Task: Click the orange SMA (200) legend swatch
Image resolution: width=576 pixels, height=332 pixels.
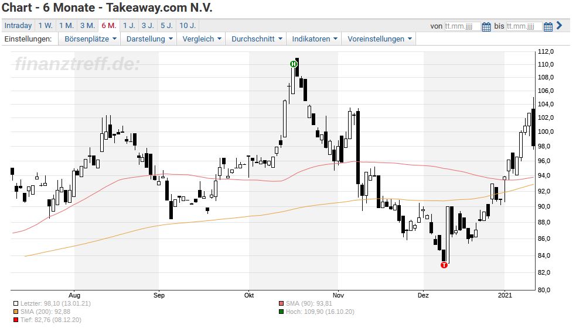Action: 16,312
